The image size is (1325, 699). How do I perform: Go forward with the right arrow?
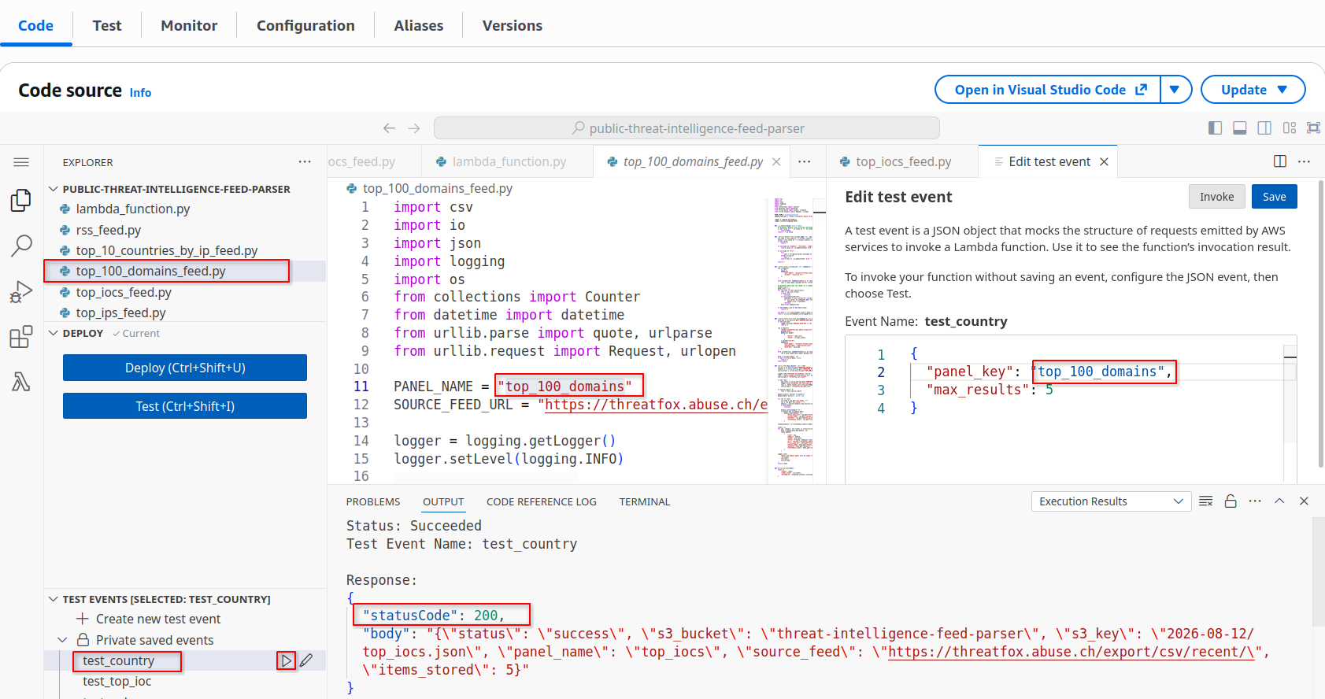pyautogui.click(x=414, y=128)
